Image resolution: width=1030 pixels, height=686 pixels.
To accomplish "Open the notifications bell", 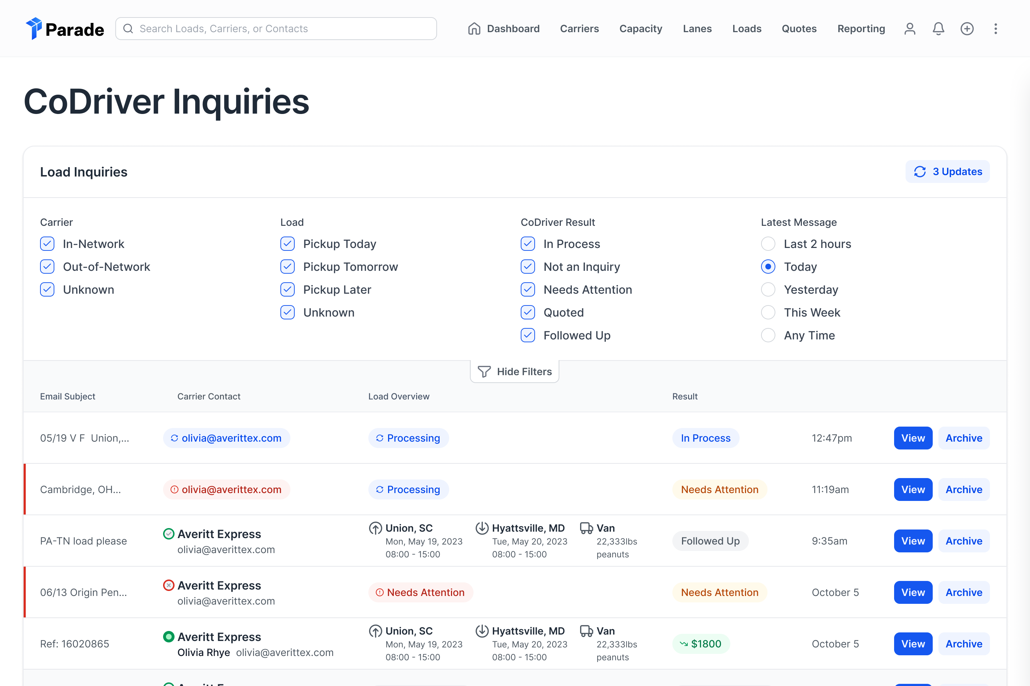I will [x=938, y=29].
